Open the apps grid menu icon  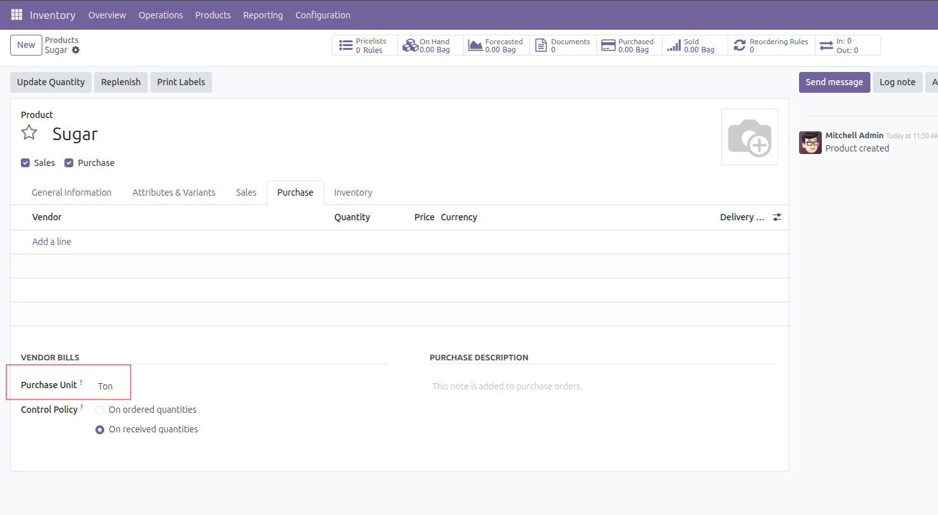tap(16, 15)
